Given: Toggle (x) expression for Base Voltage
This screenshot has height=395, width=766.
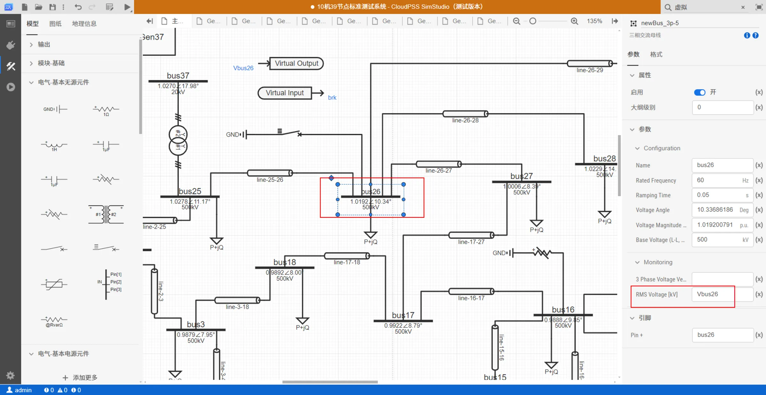Looking at the screenshot, I should click(x=759, y=240).
